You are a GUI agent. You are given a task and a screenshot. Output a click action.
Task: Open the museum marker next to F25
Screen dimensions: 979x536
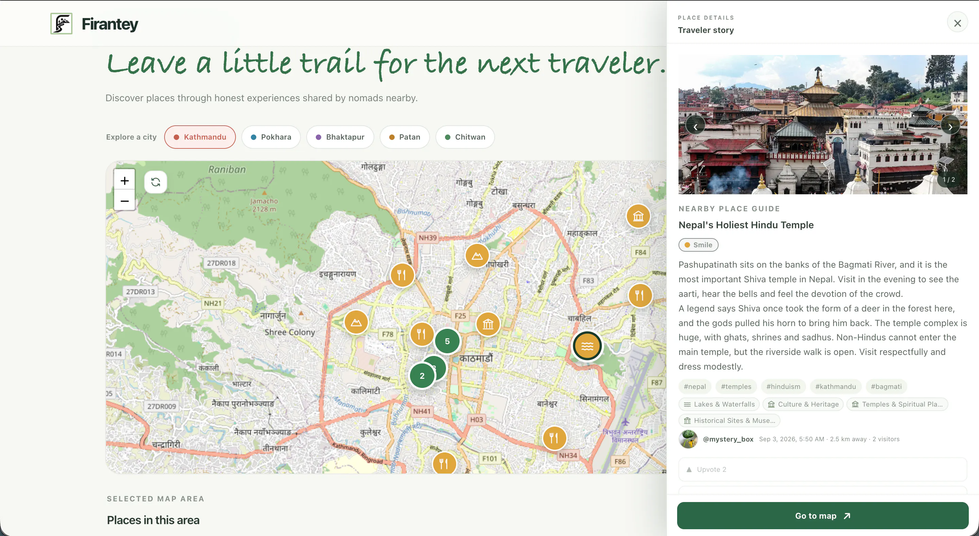point(488,324)
